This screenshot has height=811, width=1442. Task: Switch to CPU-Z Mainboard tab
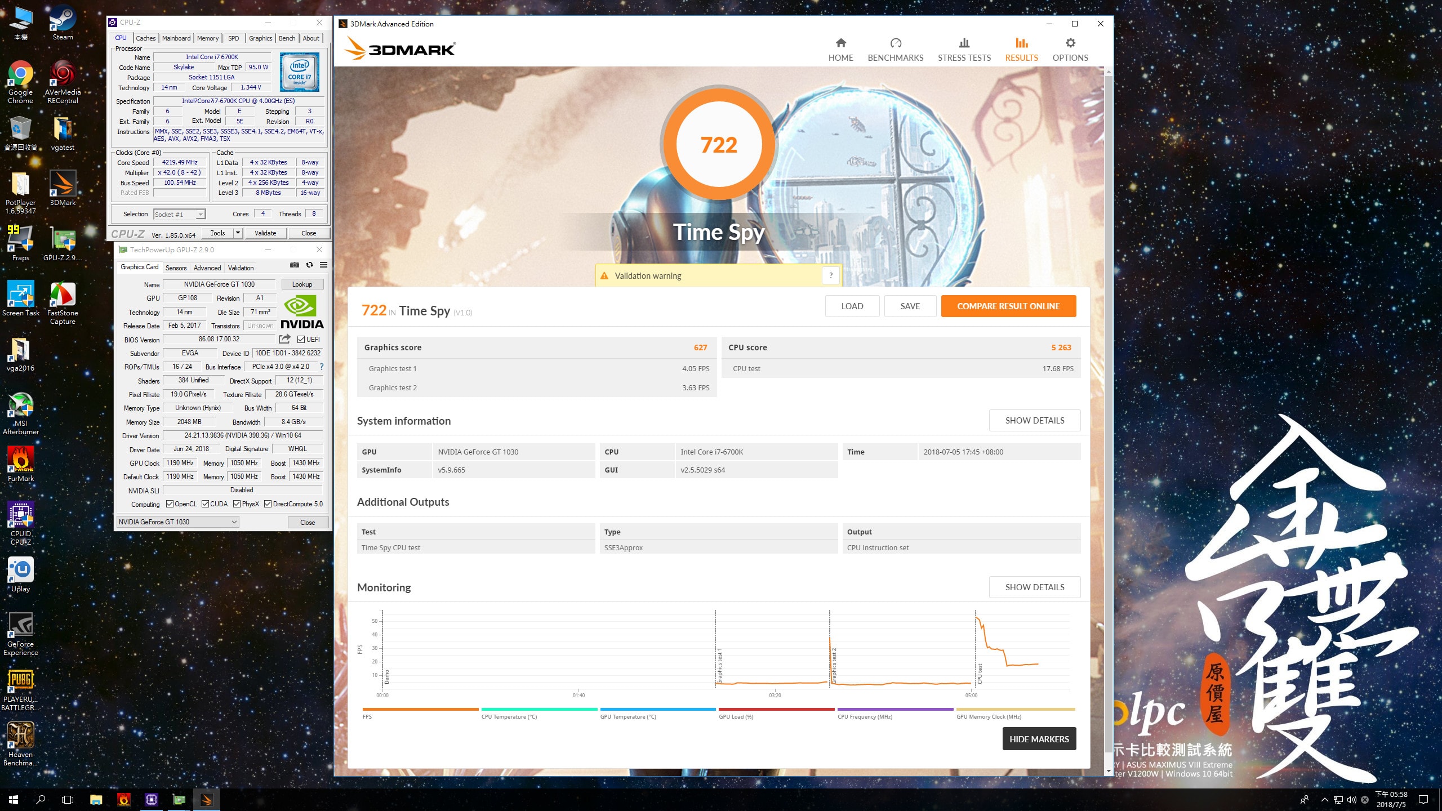click(x=176, y=38)
